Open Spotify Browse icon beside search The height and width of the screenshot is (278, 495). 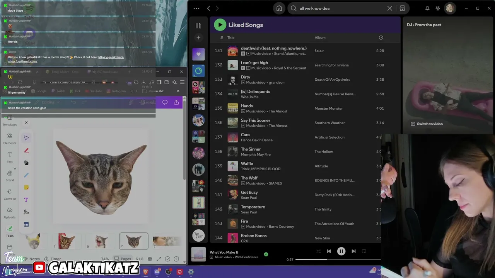click(x=402, y=8)
